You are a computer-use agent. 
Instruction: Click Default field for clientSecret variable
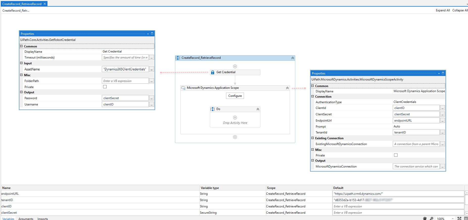(x=398, y=213)
